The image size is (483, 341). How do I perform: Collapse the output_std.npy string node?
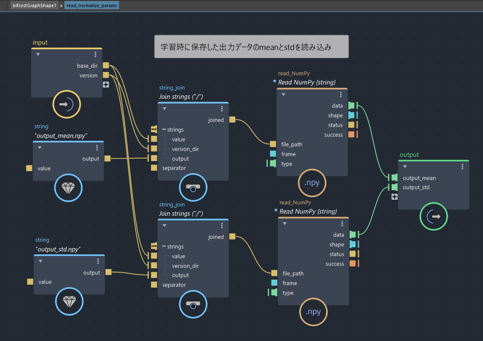pyautogui.click(x=40, y=261)
